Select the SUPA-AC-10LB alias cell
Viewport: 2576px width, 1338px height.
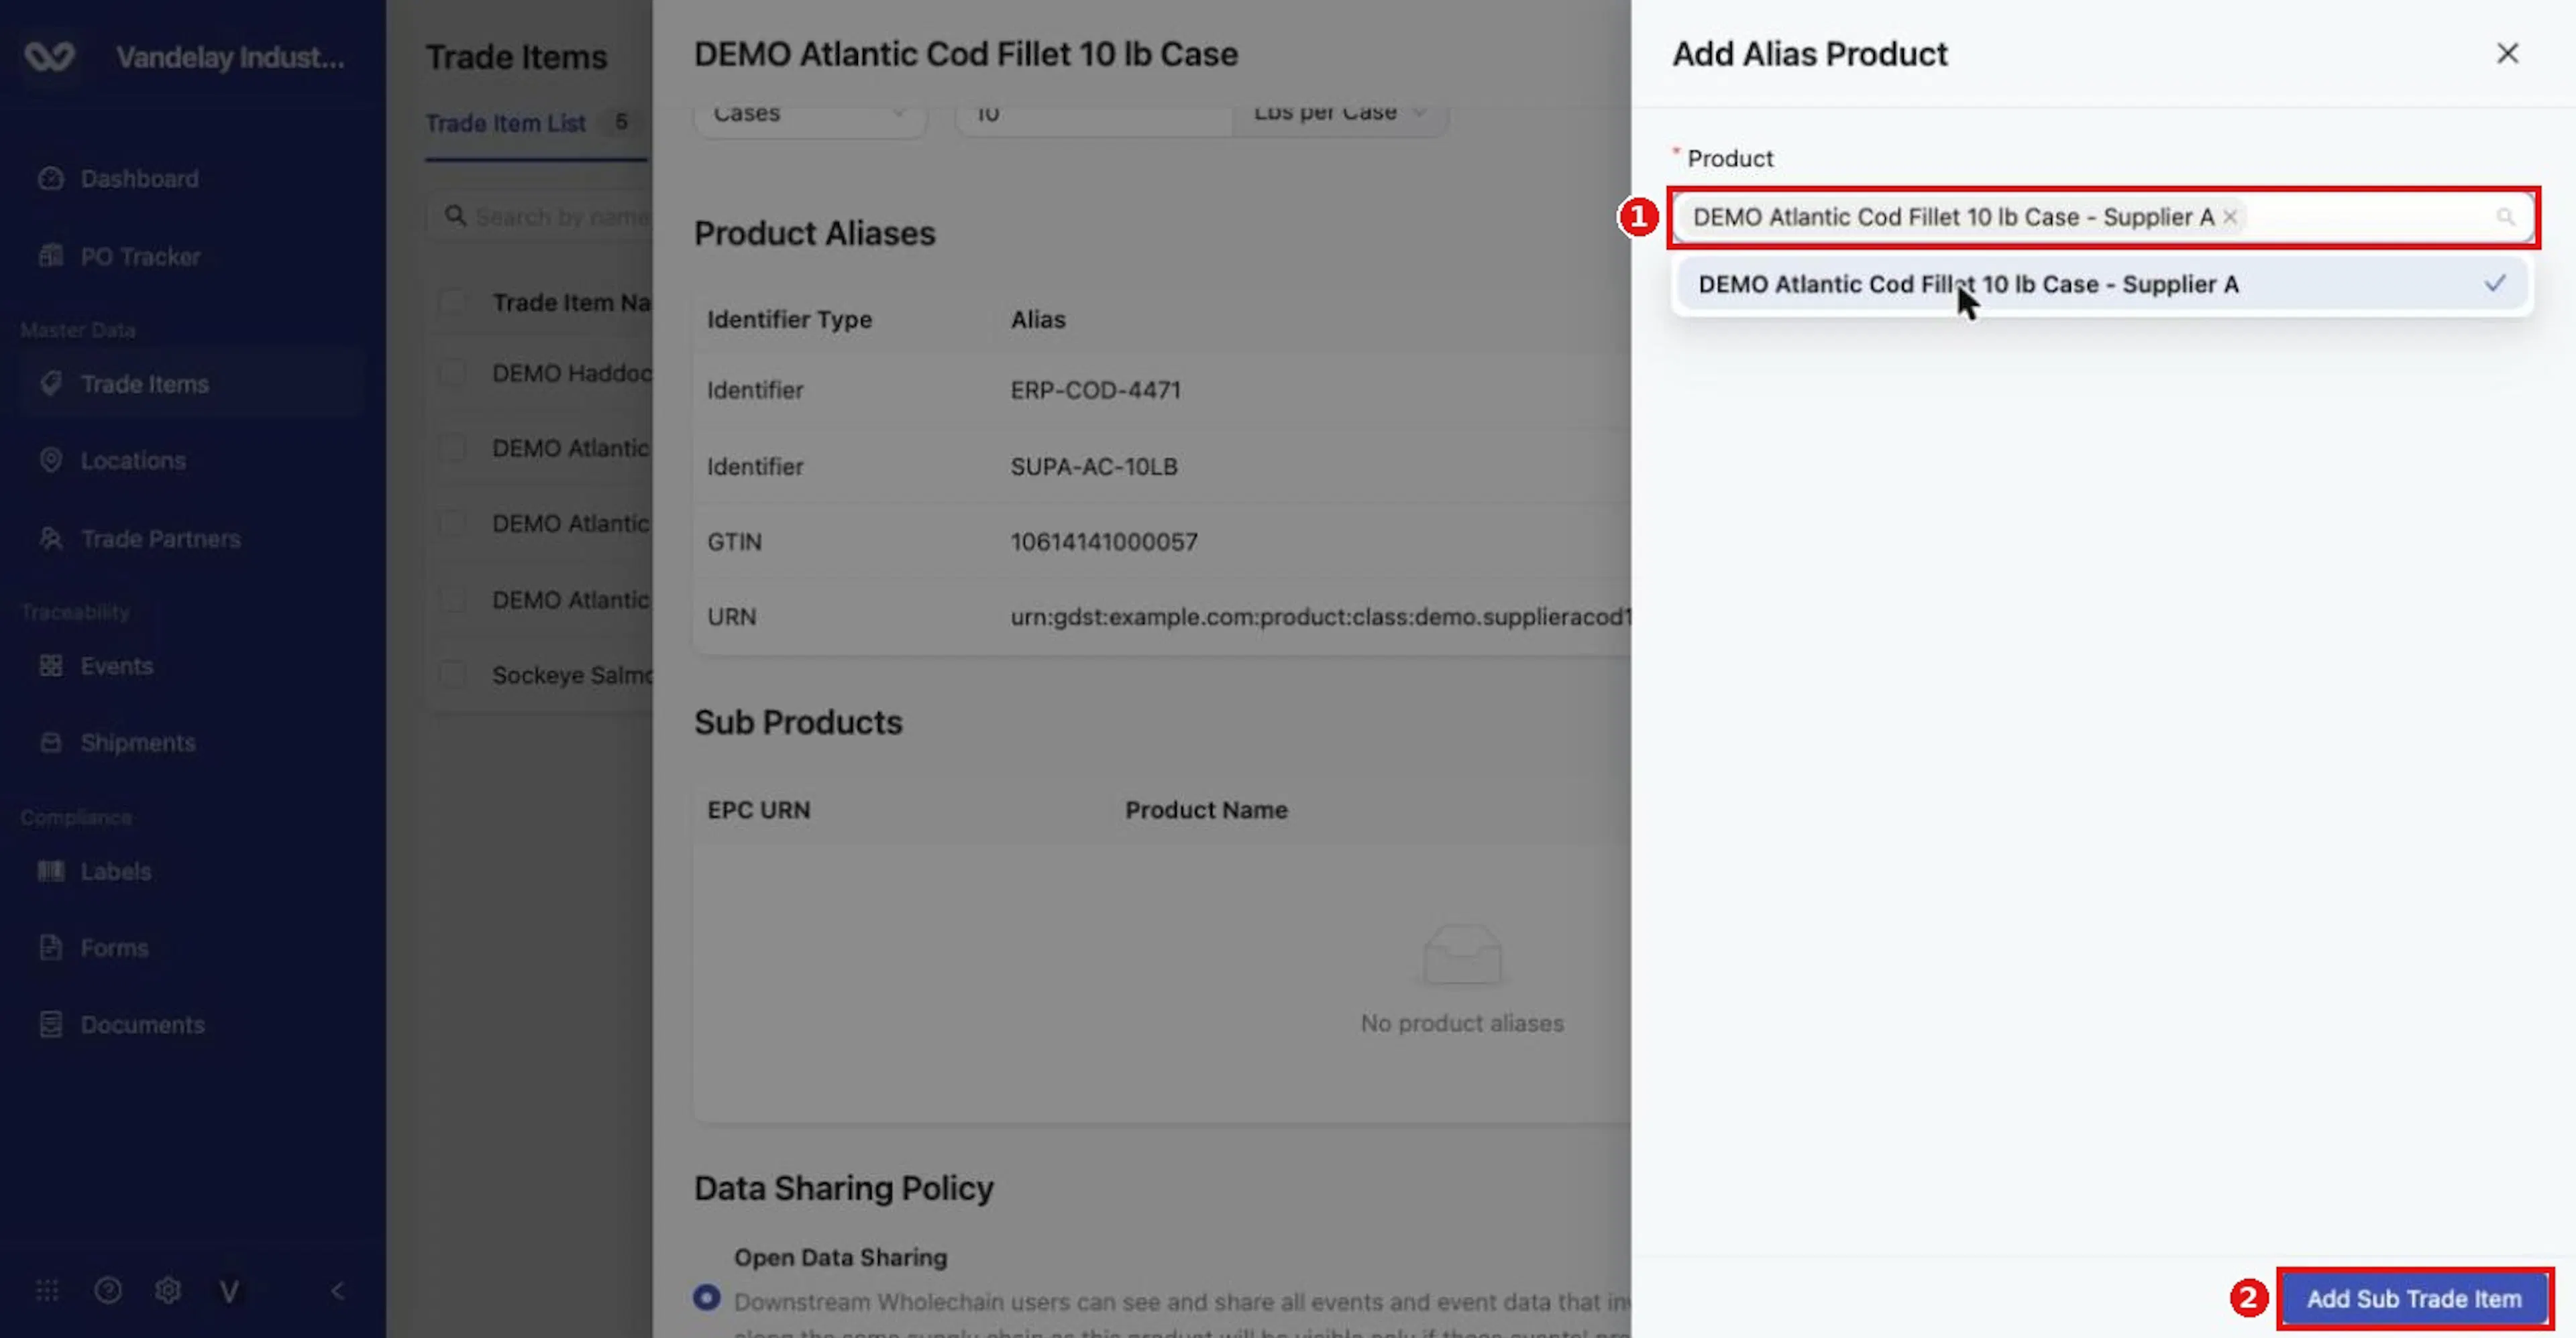pyautogui.click(x=1094, y=467)
